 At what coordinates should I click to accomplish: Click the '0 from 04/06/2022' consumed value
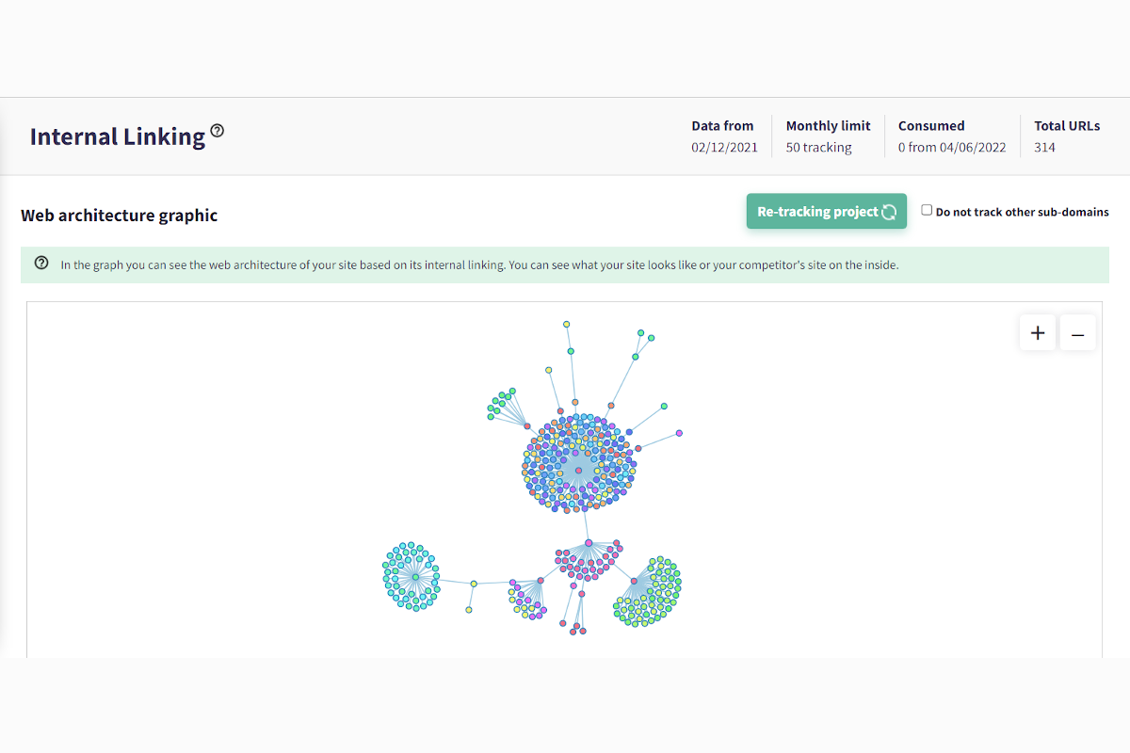click(952, 148)
